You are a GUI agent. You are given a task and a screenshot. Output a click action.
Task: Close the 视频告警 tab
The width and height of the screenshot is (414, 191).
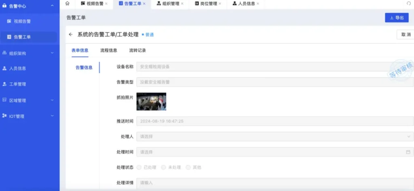click(x=106, y=4)
